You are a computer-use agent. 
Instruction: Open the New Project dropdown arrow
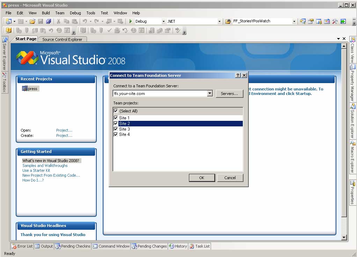(14, 21)
